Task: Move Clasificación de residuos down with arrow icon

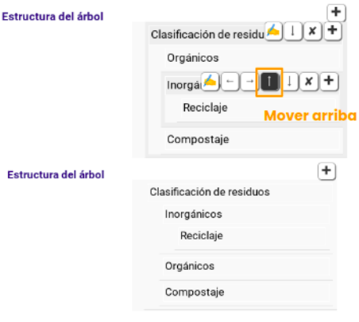Action: (293, 31)
